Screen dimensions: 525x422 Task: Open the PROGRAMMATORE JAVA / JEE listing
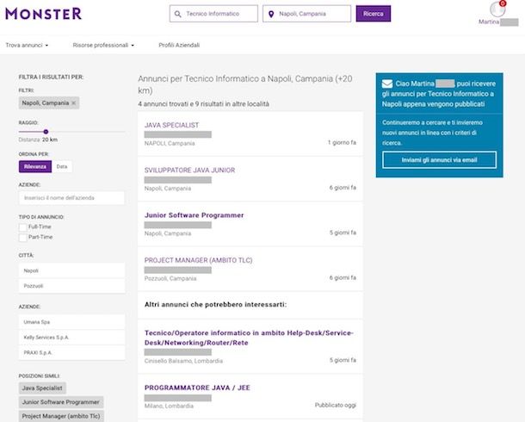coord(197,388)
